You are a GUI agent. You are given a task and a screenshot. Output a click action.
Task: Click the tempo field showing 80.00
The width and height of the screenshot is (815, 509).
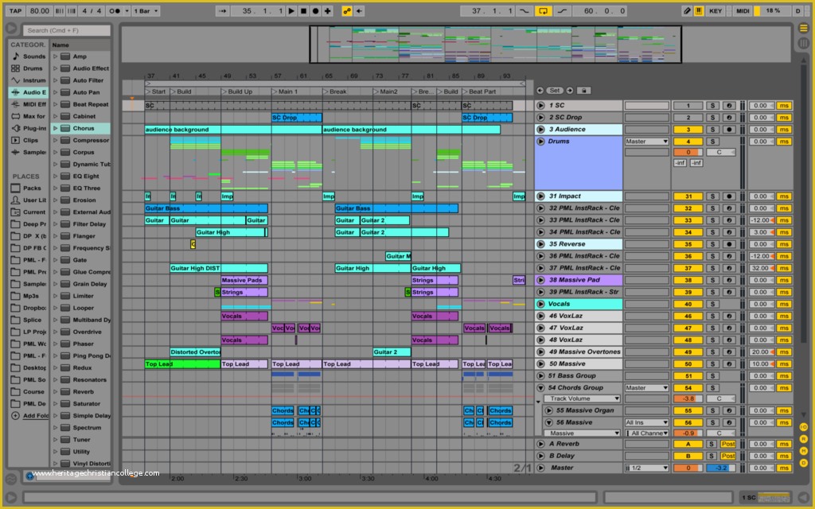[x=40, y=11]
